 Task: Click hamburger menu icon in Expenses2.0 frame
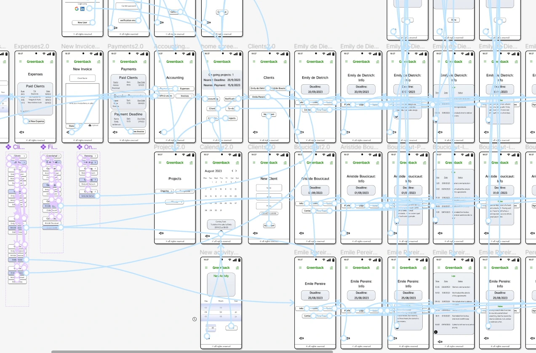(20, 62)
